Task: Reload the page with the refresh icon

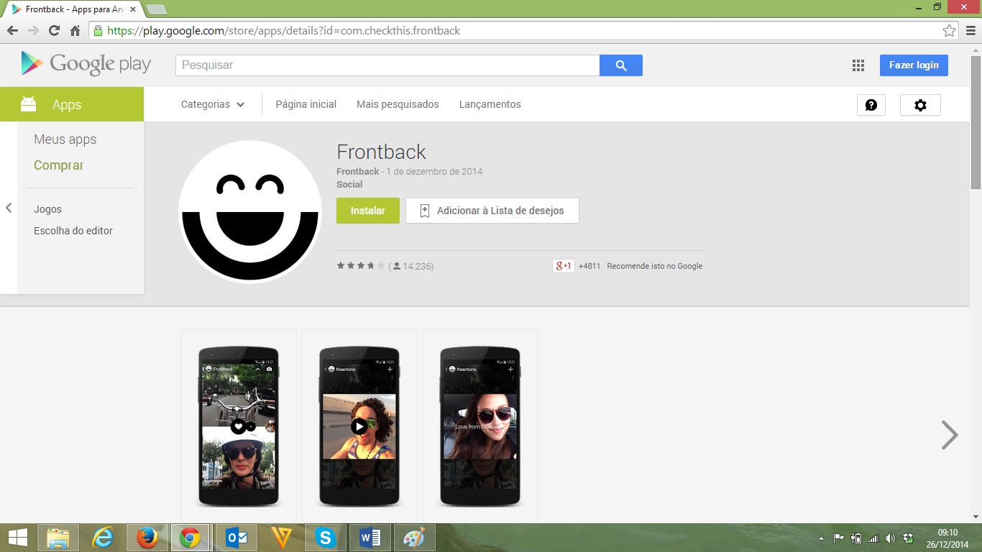Action: (54, 31)
